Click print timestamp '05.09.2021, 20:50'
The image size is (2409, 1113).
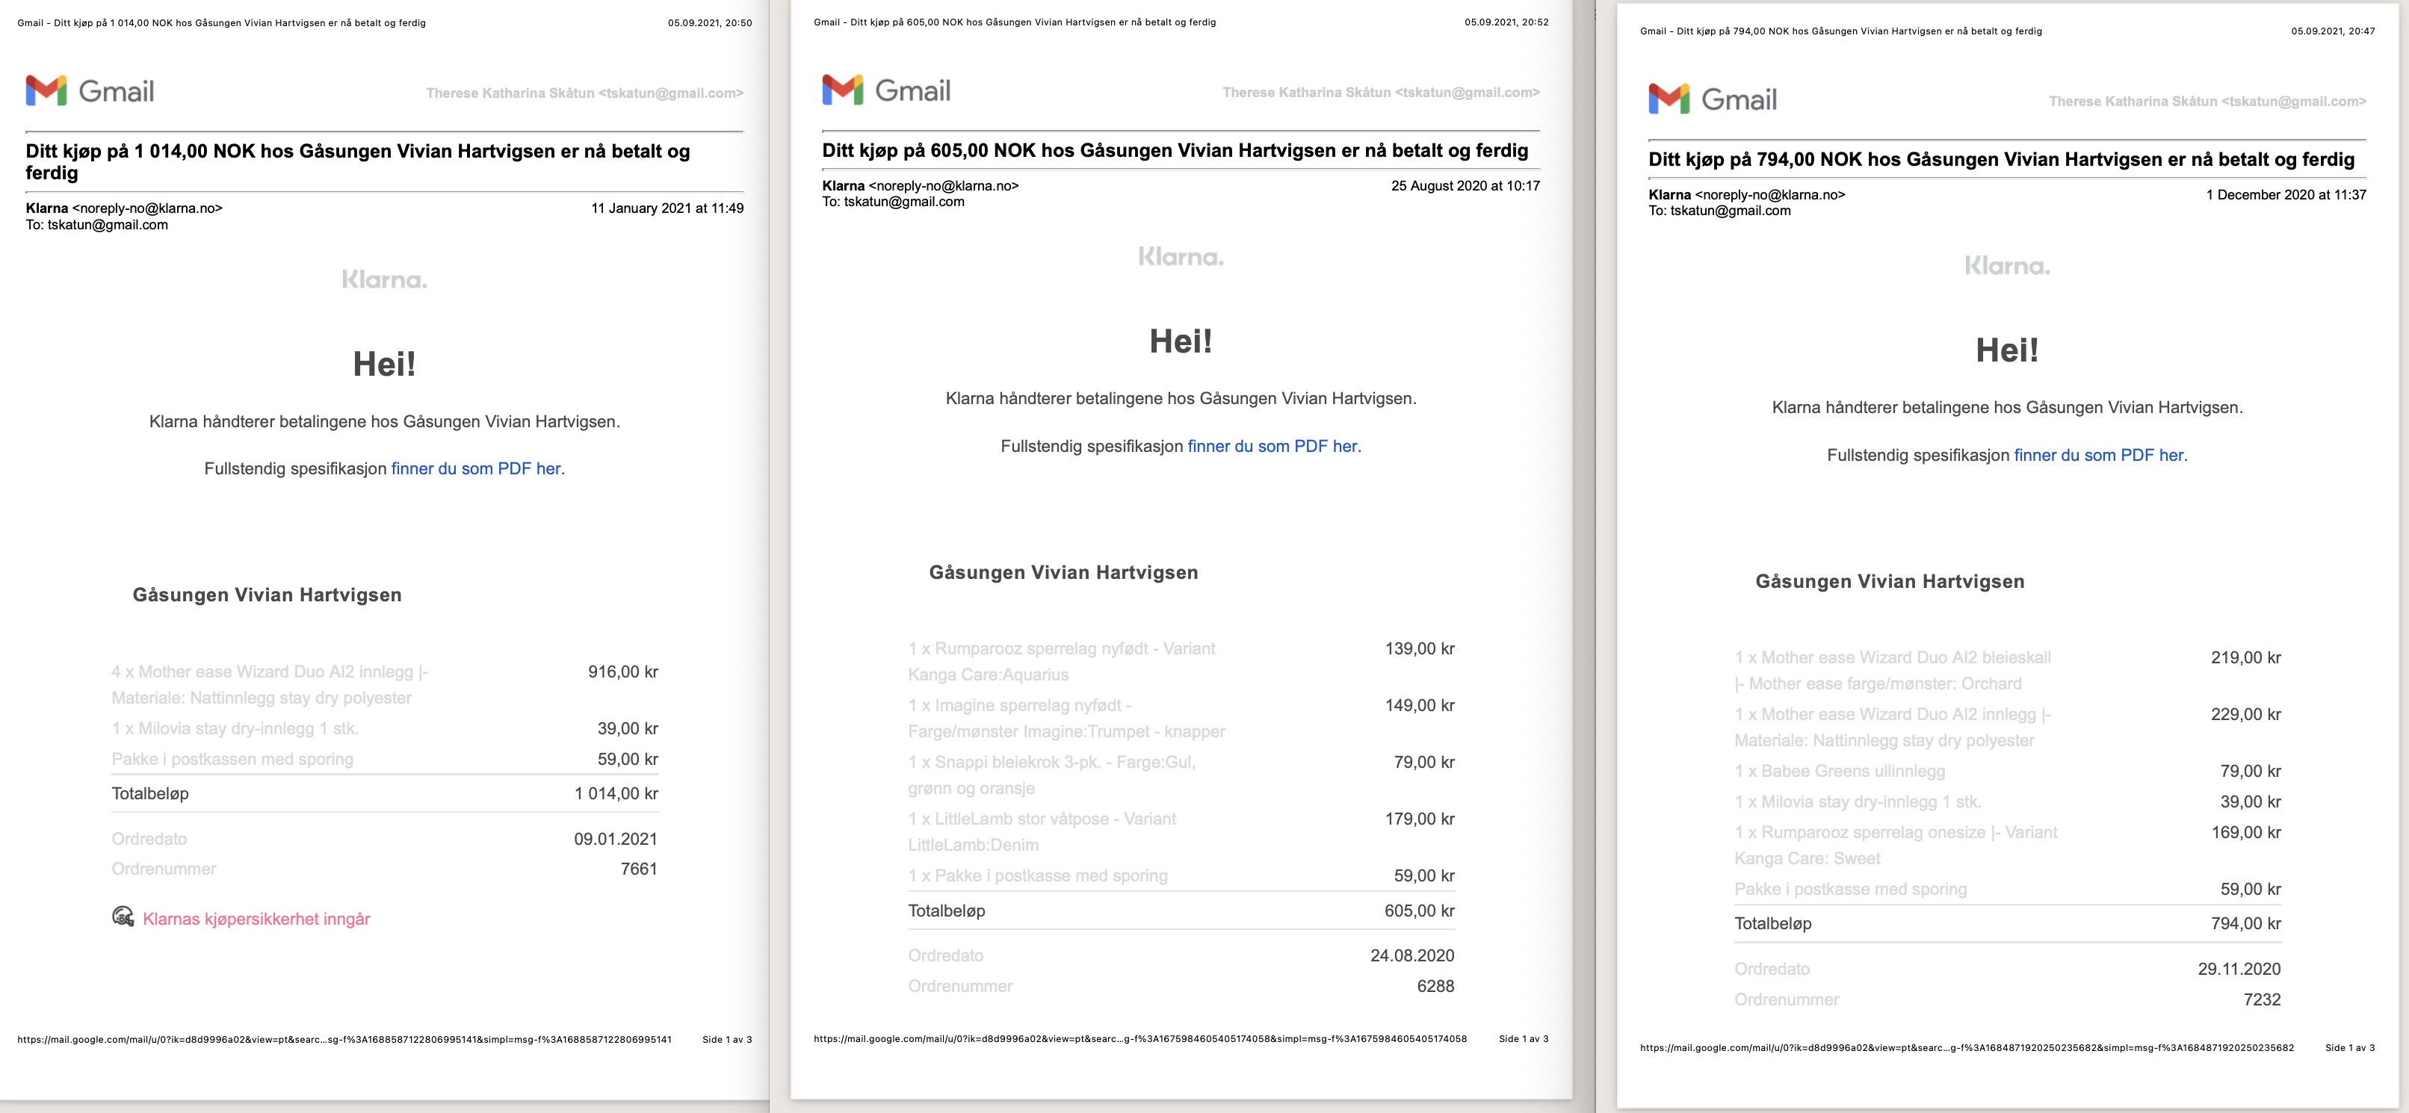710,23
